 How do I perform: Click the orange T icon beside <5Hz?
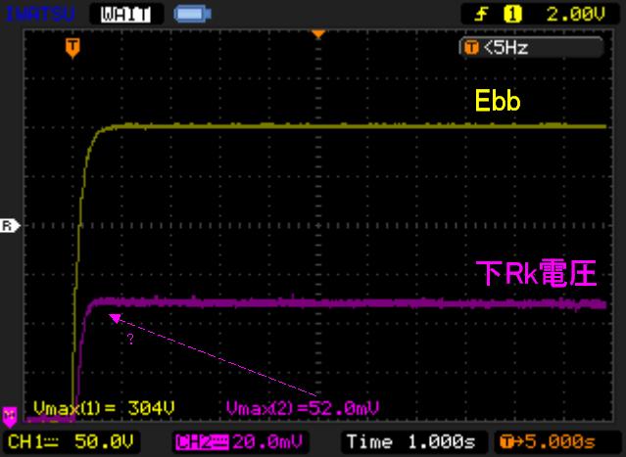(471, 48)
